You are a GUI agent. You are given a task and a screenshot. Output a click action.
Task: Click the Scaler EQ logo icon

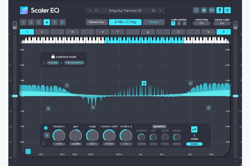click(24, 10)
